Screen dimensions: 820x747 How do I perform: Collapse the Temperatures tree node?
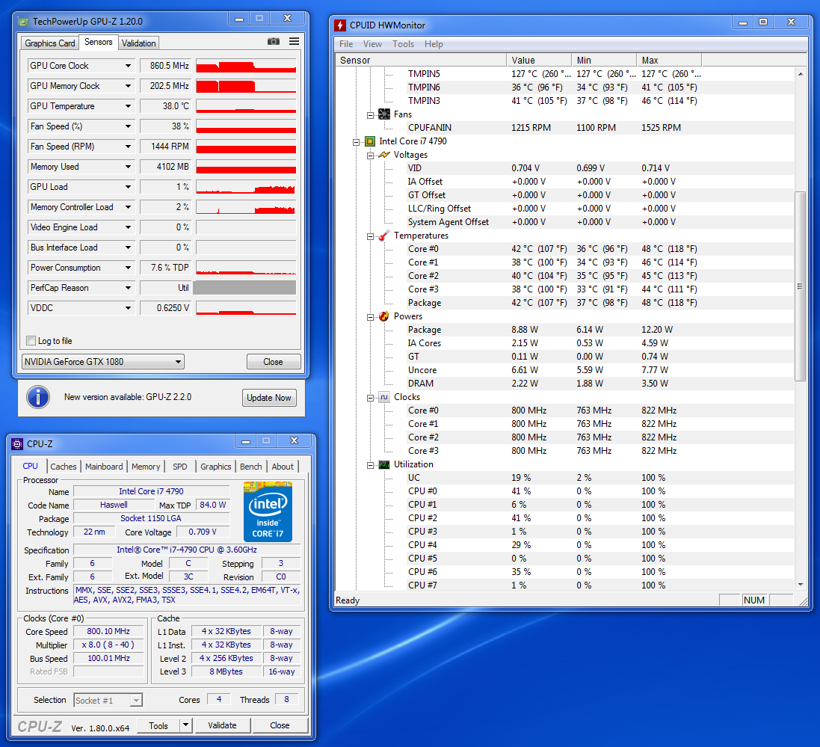(x=370, y=236)
